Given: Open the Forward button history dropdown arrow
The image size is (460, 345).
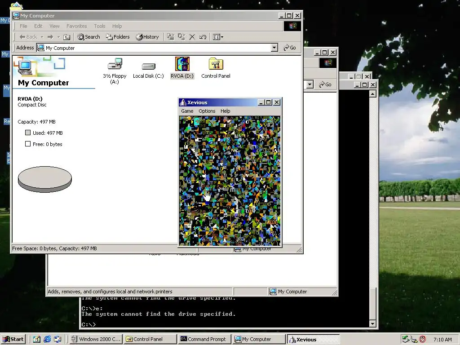Looking at the screenshot, I should click(x=58, y=37).
